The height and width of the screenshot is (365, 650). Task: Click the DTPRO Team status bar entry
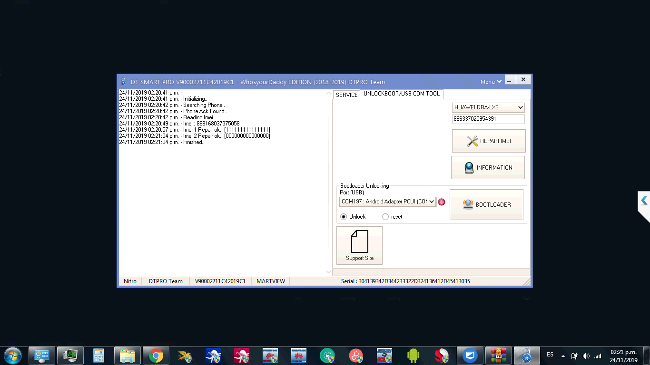166,281
